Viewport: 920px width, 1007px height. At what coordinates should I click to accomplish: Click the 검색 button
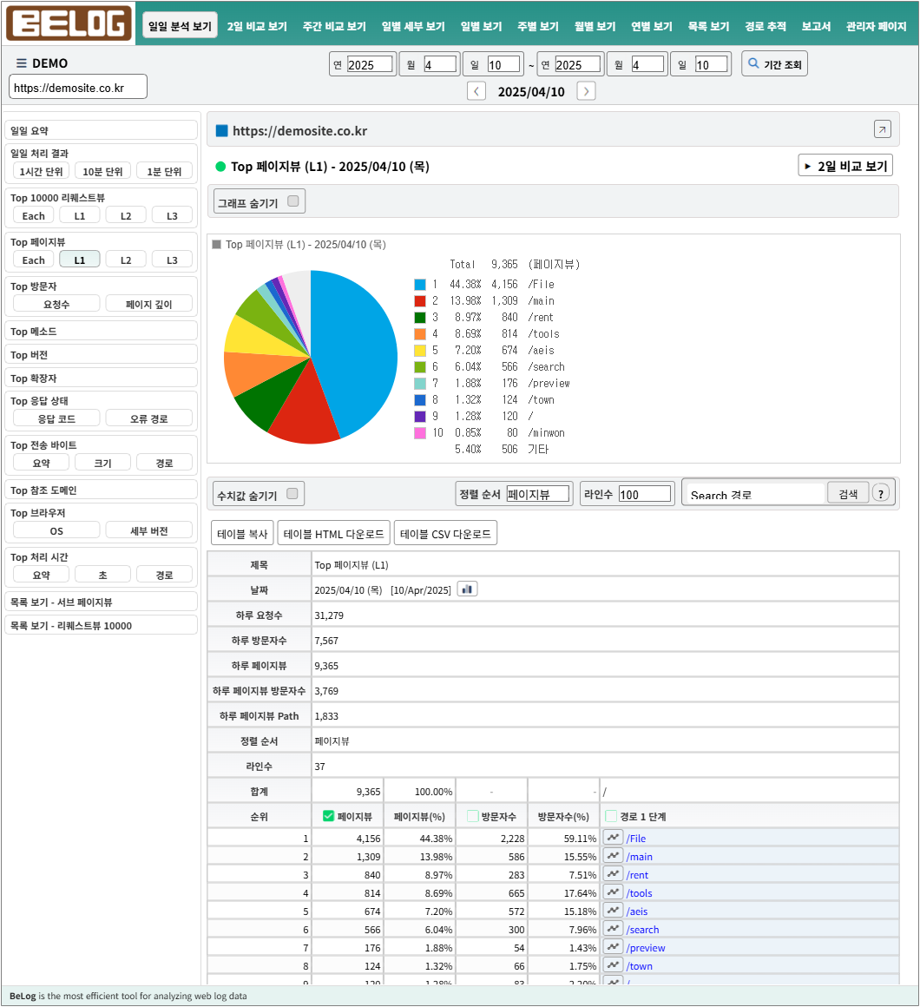tap(848, 493)
